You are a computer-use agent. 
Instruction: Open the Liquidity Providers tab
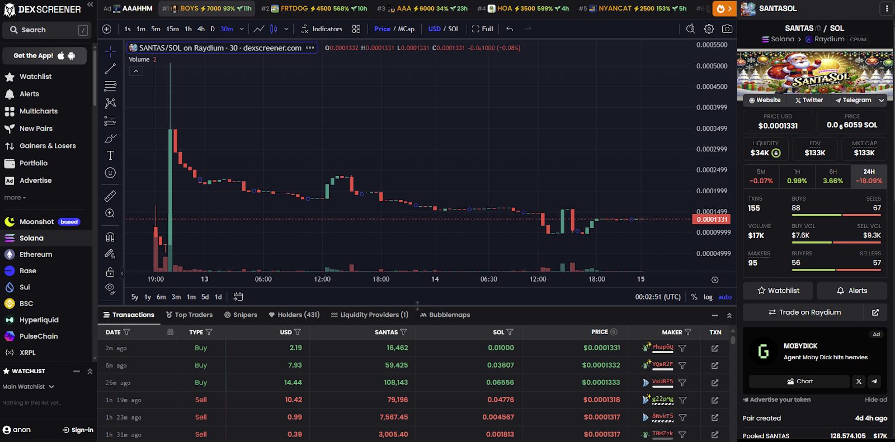coord(370,315)
